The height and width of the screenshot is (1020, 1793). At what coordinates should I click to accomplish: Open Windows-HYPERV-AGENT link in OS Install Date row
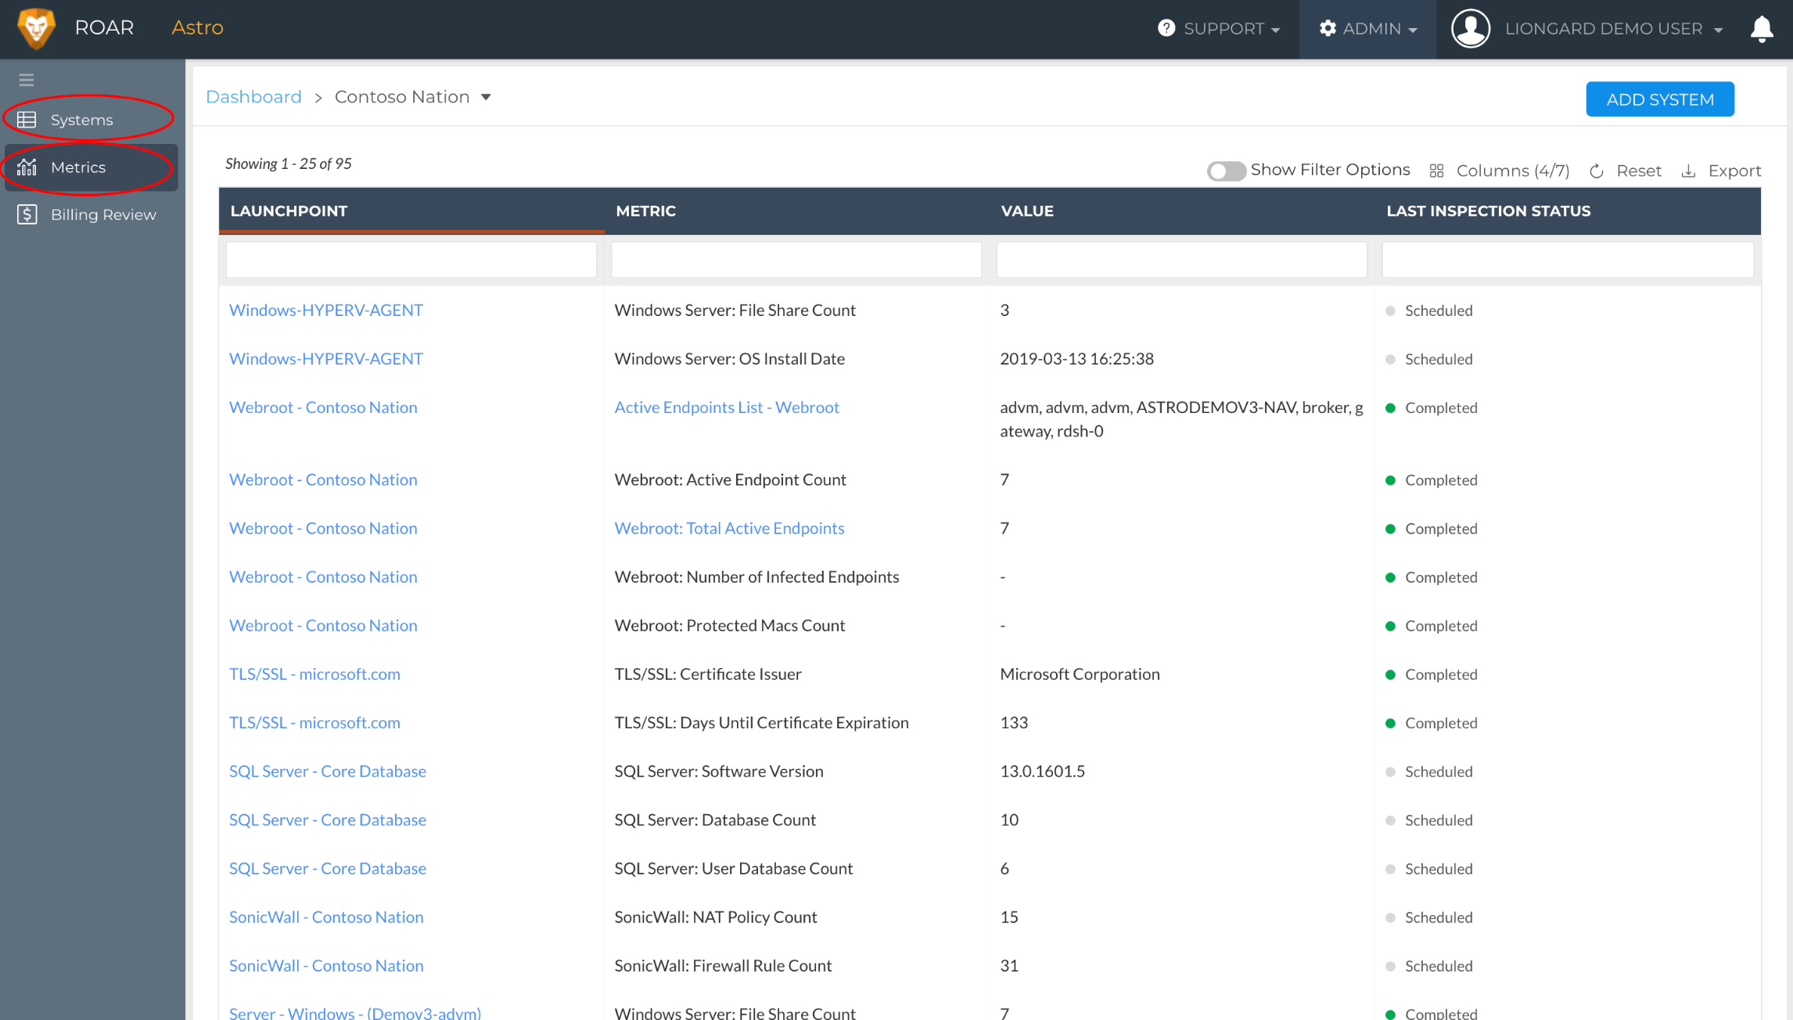pyautogui.click(x=325, y=359)
